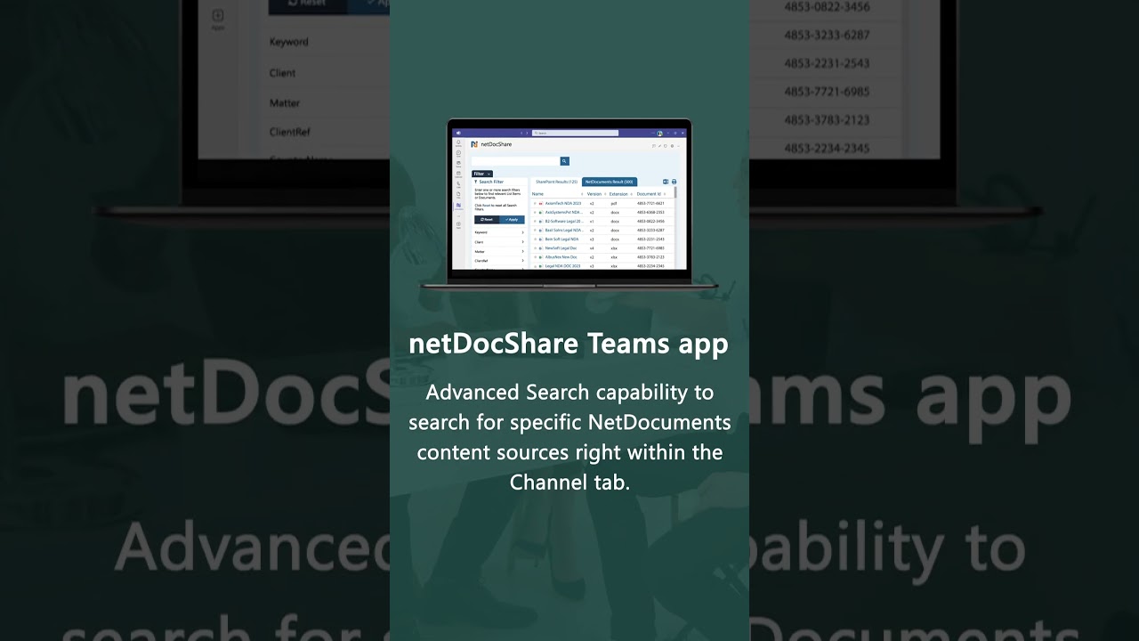The width and height of the screenshot is (1139, 641).
Task: Expand the Bem Soft Legal NDA row arrow
Action: (535, 239)
